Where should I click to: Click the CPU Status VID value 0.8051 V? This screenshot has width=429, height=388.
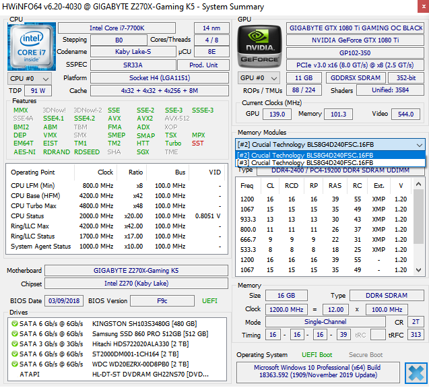[207, 216]
